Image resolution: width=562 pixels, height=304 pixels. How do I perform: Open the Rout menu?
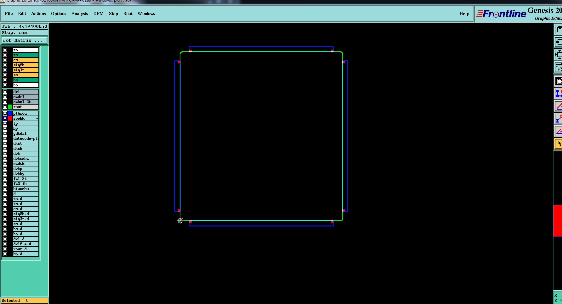click(x=128, y=14)
